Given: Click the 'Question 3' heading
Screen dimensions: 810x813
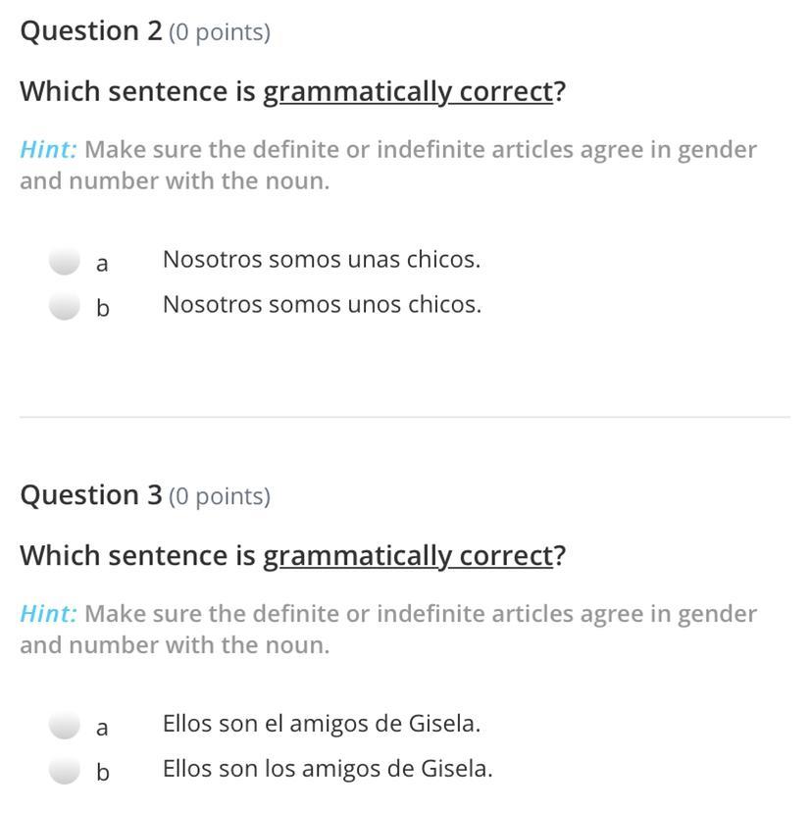Looking at the screenshot, I should (x=91, y=495).
